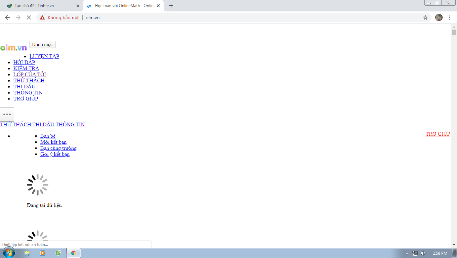Open the Chrome profile avatar
The width and height of the screenshot is (457, 258).
pos(439,17)
